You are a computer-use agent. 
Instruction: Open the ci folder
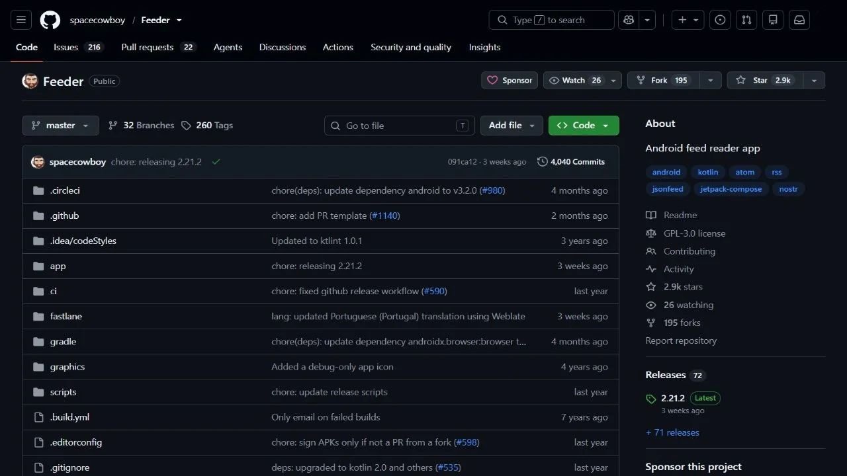(54, 291)
